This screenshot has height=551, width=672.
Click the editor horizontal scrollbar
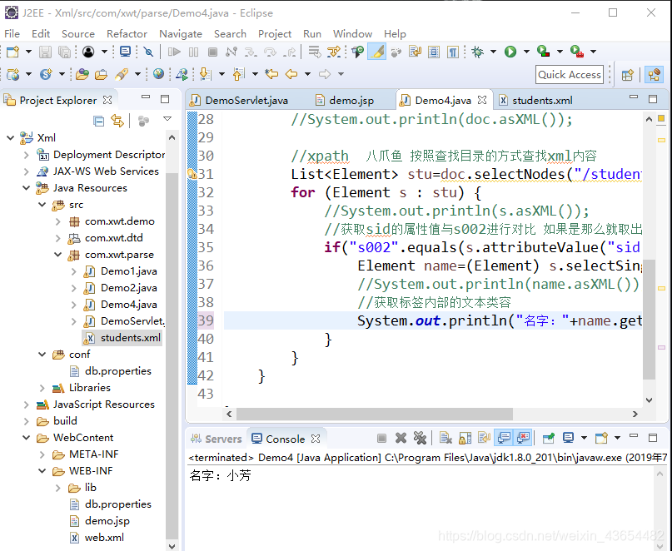click(x=375, y=414)
